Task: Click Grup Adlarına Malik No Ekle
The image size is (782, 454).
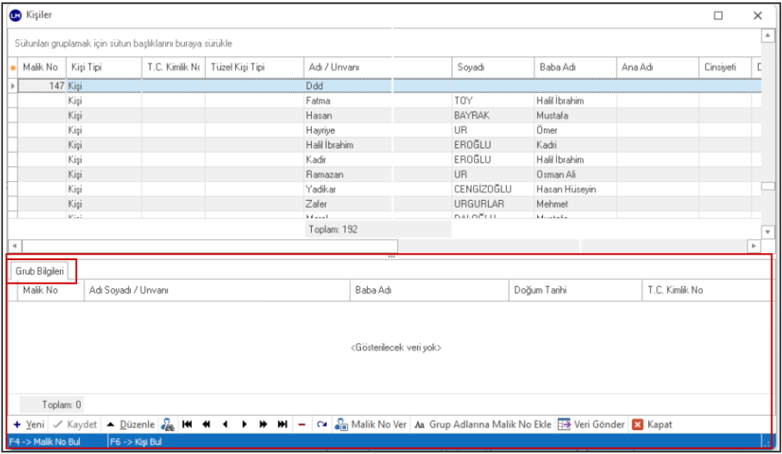Action: pyautogui.click(x=482, y=425)
